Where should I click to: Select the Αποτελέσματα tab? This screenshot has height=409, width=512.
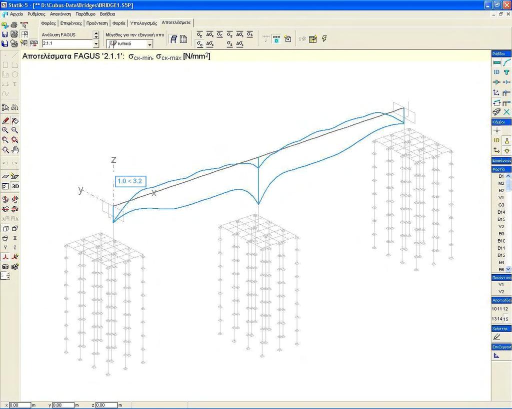[176, 22]
